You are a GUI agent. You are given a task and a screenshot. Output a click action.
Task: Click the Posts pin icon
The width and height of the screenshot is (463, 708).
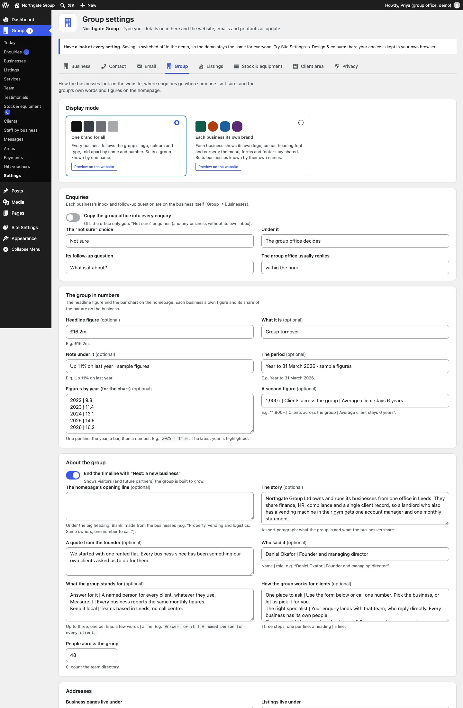pos(6,191)
